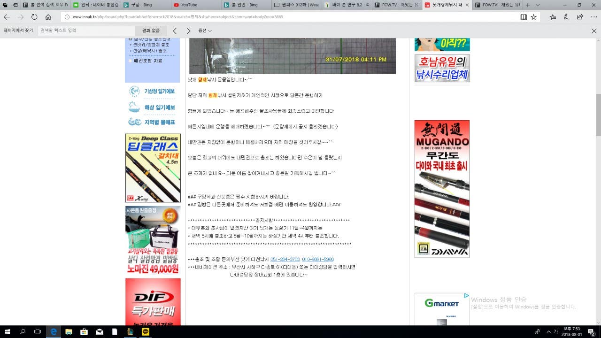Open the 지역별 물때표 link
601x338 pixels.
coord(159,122)
